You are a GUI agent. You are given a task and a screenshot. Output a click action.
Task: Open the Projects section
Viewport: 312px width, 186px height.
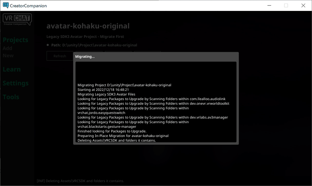point(15,40)
